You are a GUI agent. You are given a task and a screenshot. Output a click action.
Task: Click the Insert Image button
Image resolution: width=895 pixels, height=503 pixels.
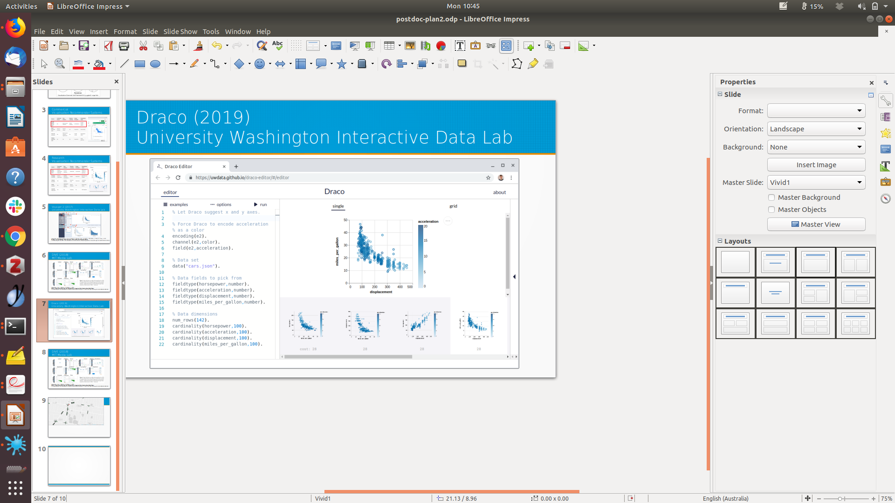816,165
